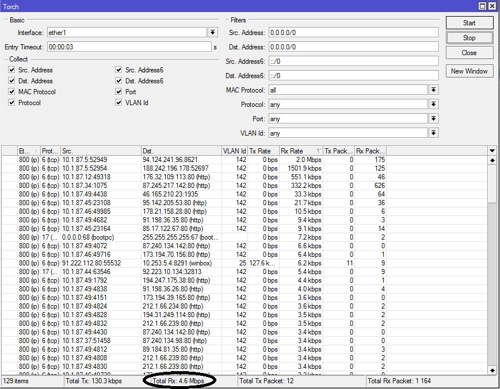This screenshot has width=500, height=389.
Task: Click the vertical scrollbar thumb
Action: (x=493, y=184)
